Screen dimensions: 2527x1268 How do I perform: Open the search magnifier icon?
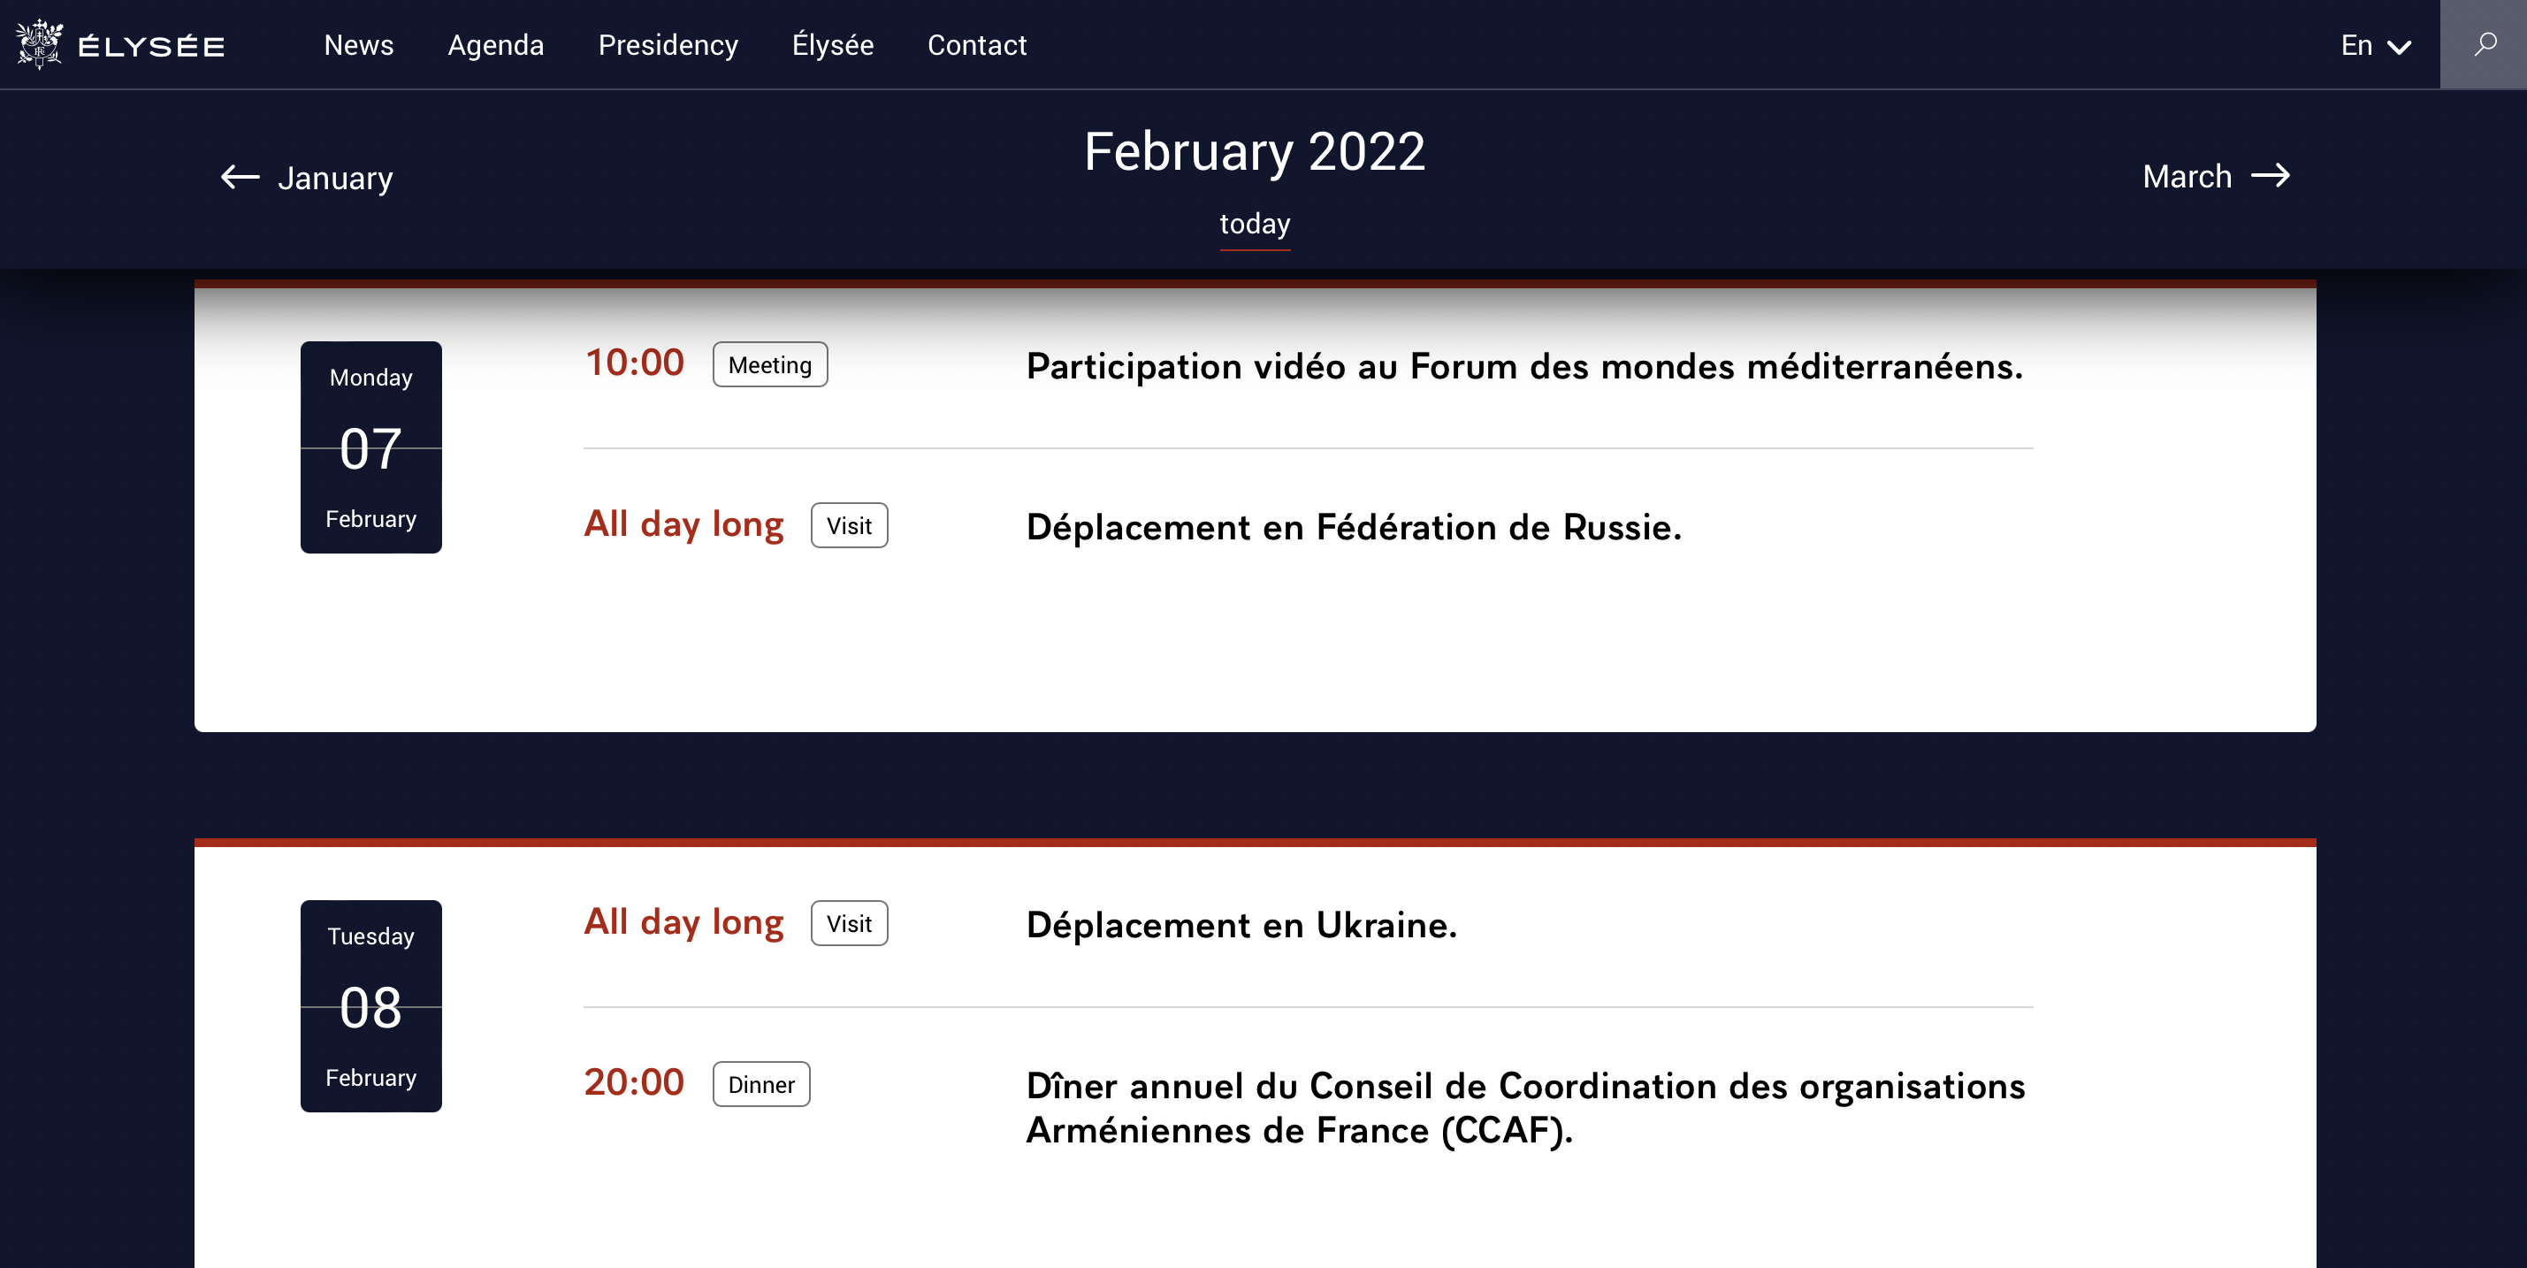coord(2484,44)
